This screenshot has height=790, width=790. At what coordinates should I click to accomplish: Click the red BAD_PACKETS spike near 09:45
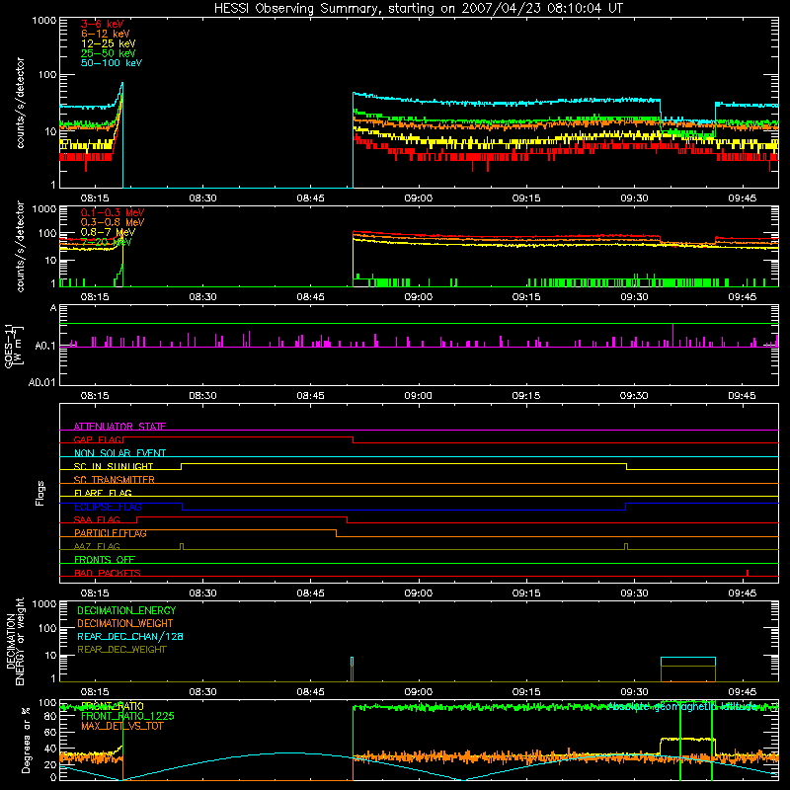click(748, 573)
